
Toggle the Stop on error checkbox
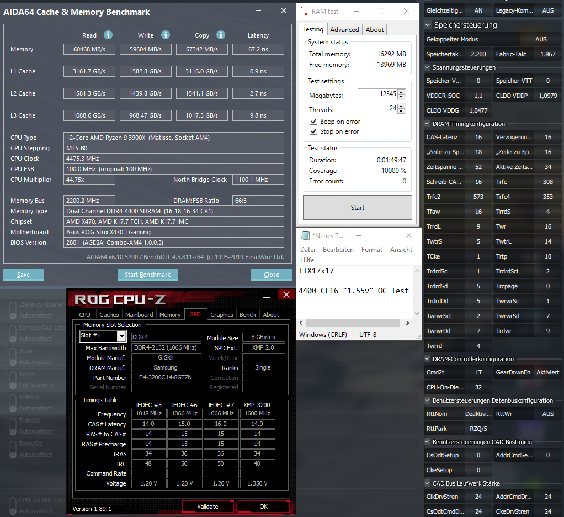tap(313, 131)
